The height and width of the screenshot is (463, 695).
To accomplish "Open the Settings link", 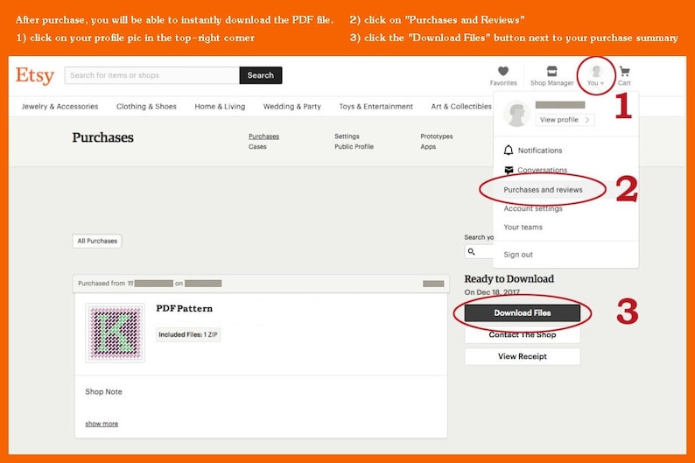I will point(347,136).
